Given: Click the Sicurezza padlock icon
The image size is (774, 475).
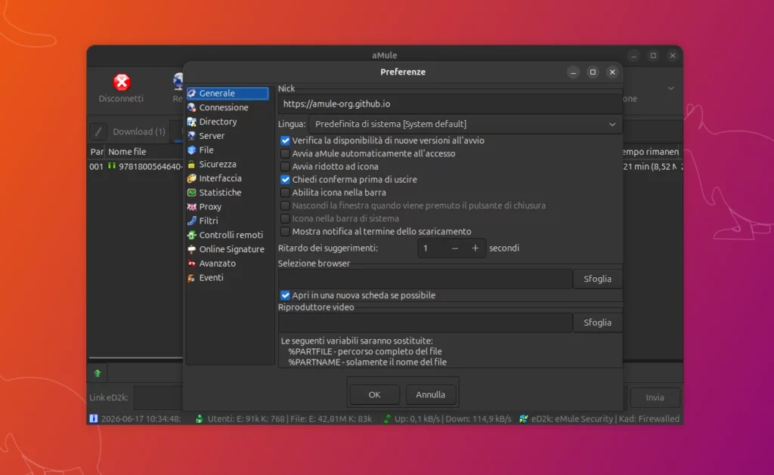Looking at the screenshot, I should [191, 165].
